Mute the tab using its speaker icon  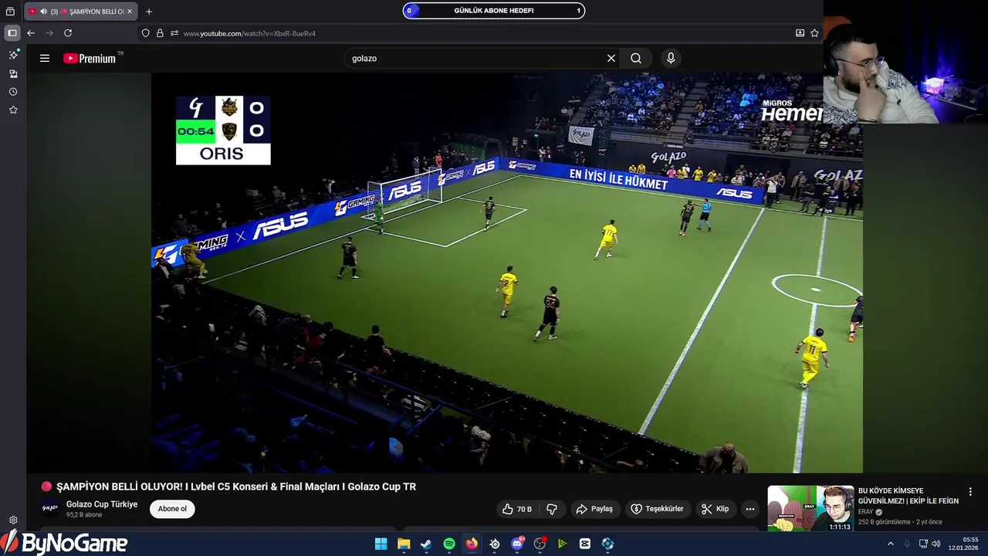coord(43,12)
